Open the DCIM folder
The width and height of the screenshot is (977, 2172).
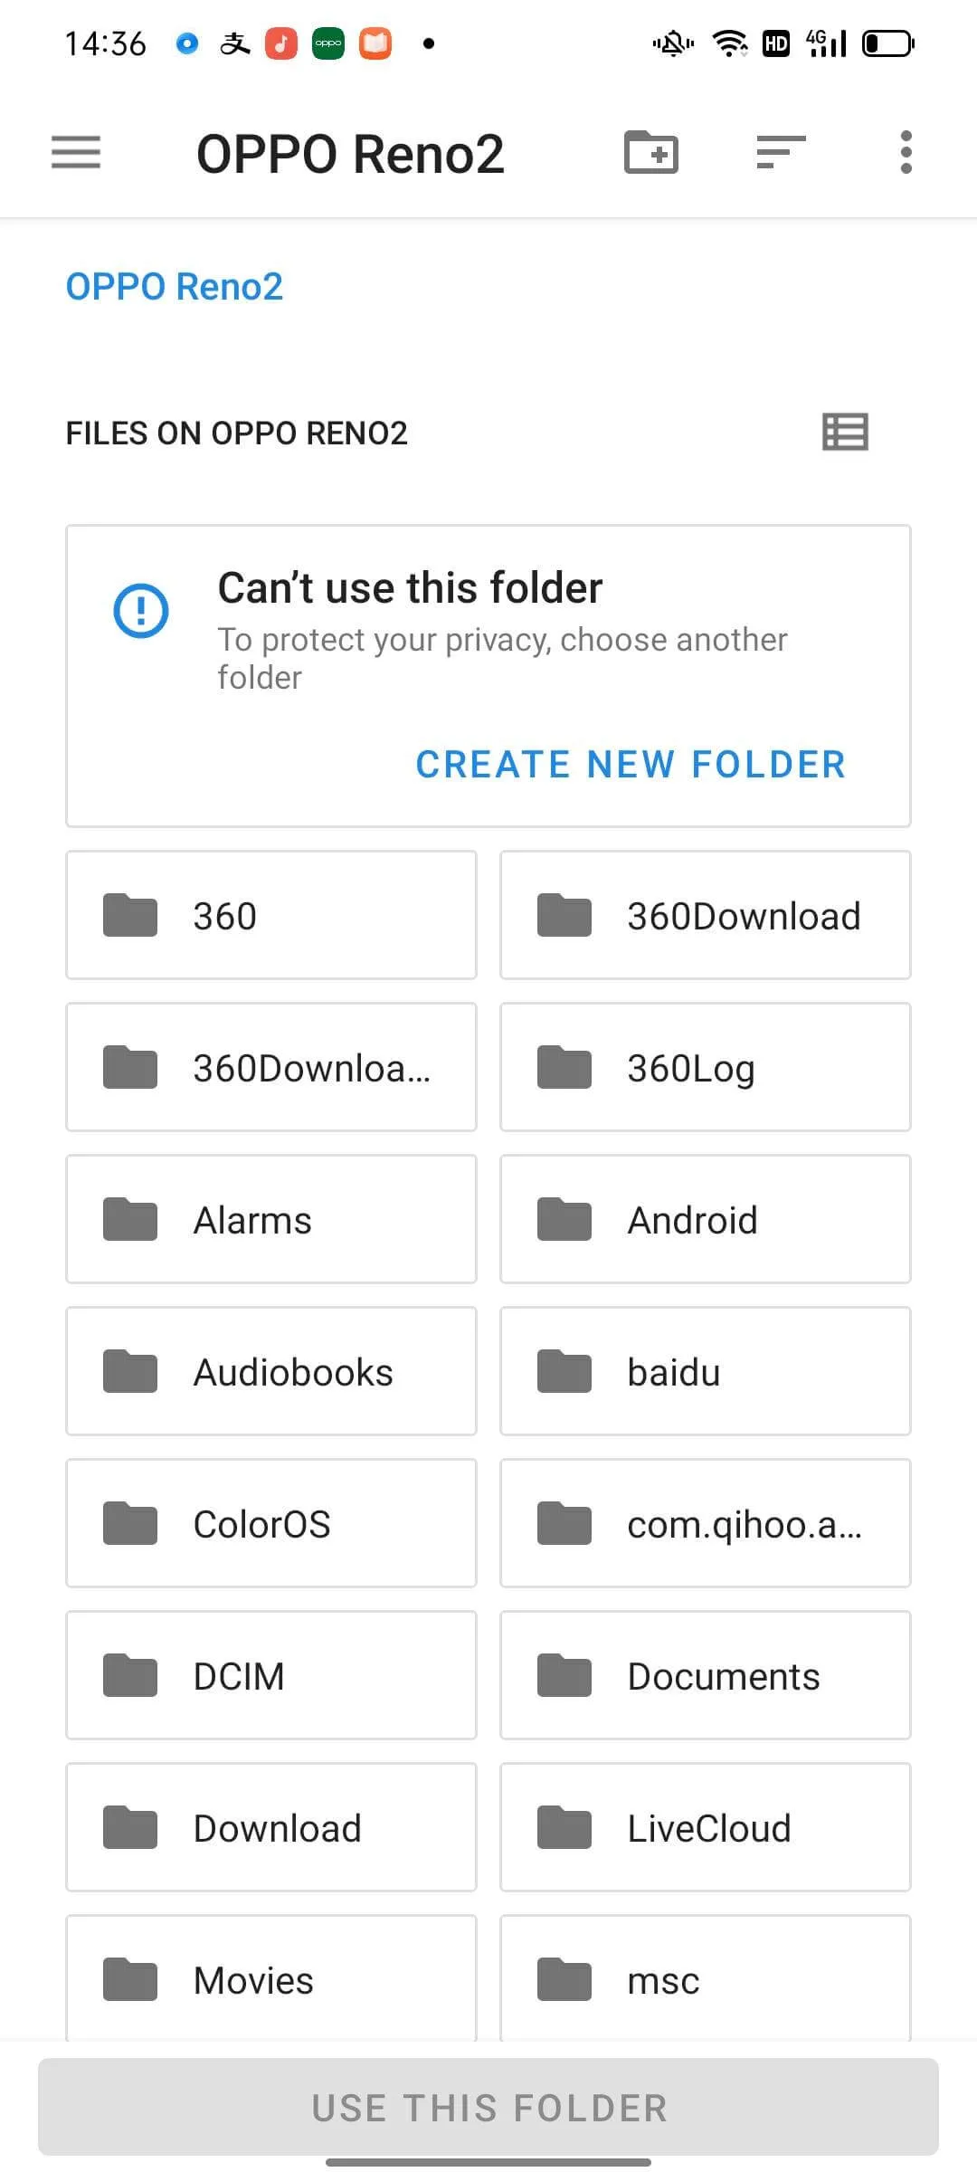[x=271, y=1675]
